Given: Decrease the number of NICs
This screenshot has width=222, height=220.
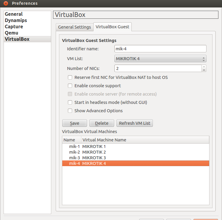Looking at the screenshot, I should pyautogui.click(x=204, y=70).
